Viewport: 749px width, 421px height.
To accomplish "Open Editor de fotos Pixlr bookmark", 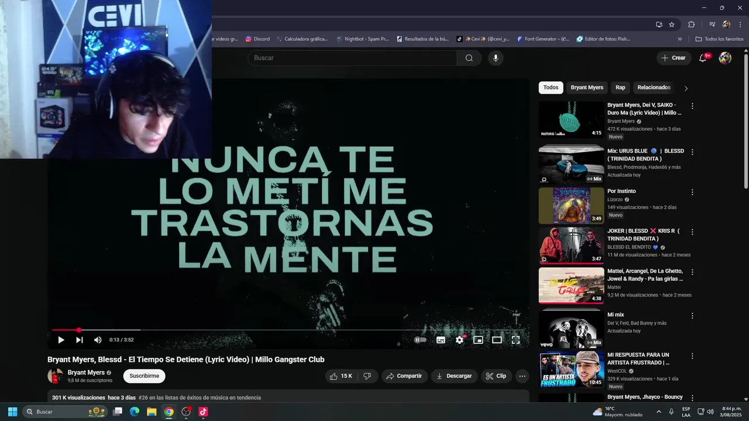I will [x=603, y=39].
